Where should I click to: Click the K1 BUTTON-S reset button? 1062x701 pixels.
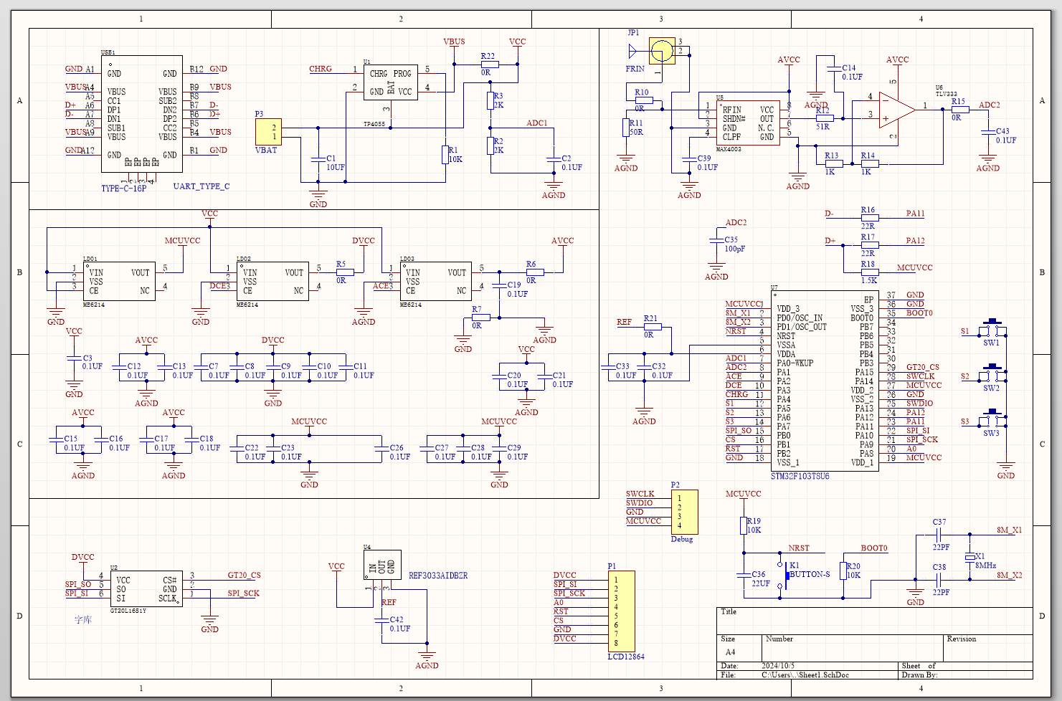[x=783, y=575]
